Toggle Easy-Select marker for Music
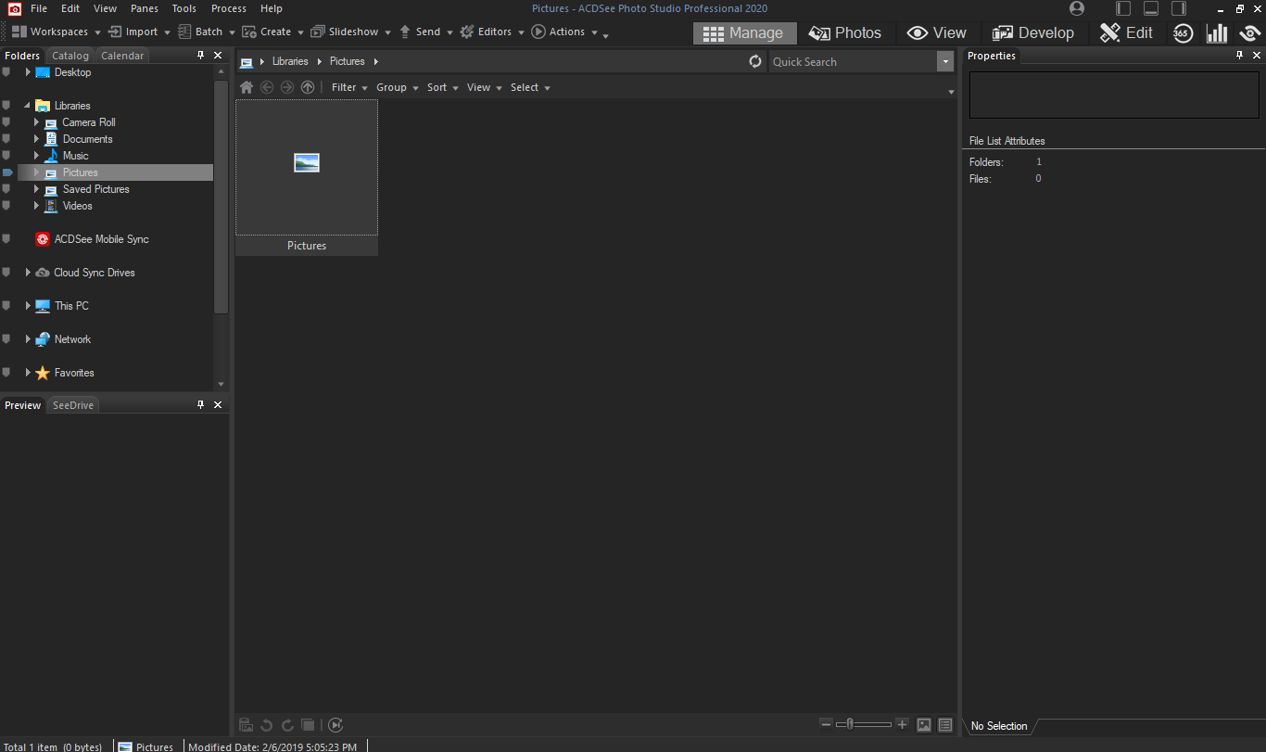 pos(6,156)
